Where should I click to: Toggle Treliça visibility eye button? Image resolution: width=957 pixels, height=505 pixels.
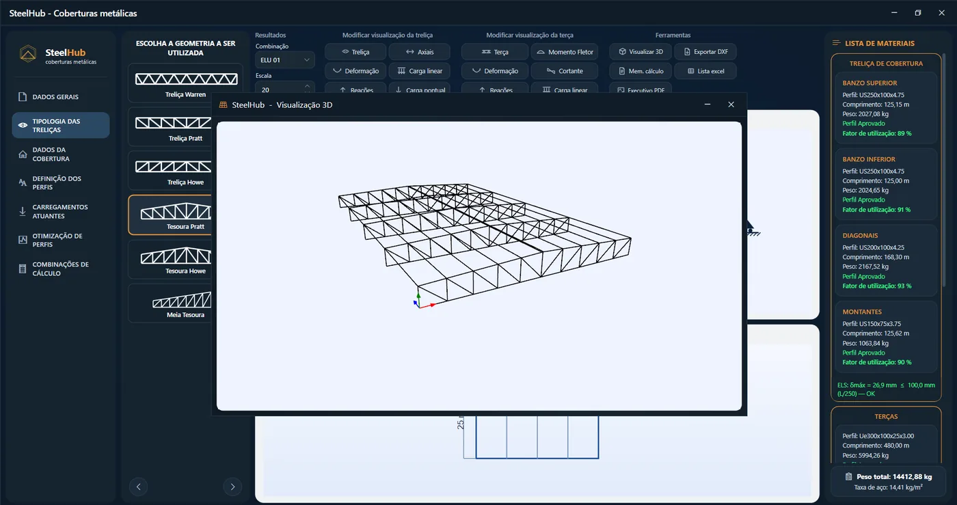pos(355,52)
